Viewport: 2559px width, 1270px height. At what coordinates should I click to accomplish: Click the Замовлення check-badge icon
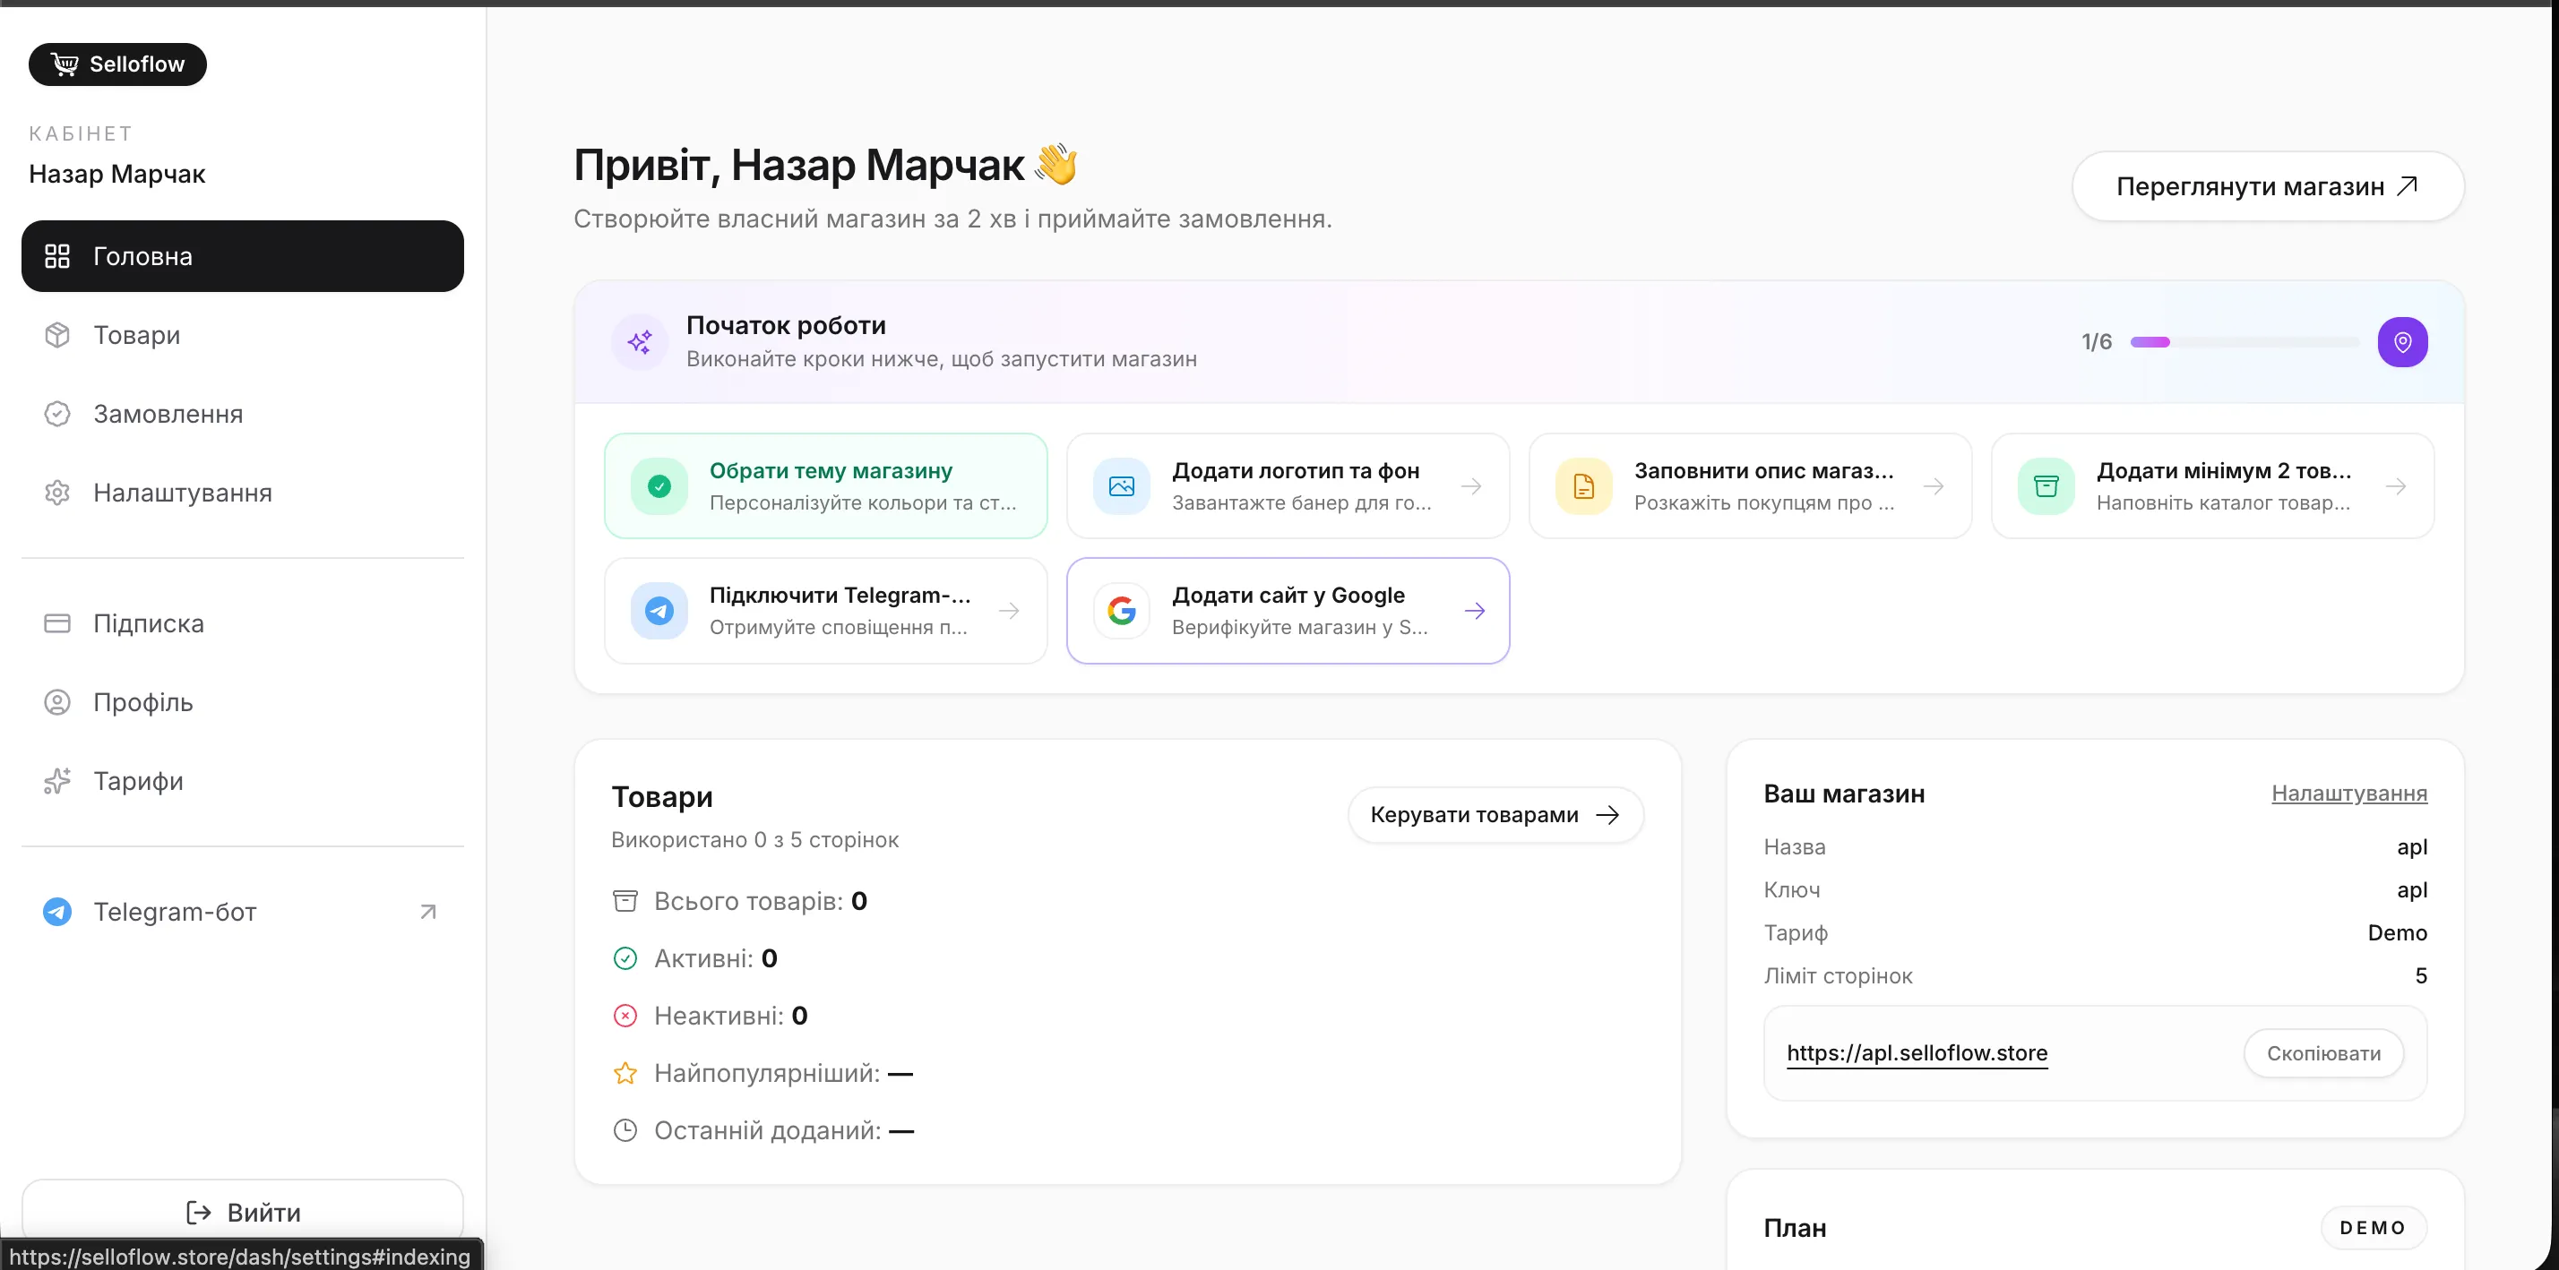coord(57,414)
